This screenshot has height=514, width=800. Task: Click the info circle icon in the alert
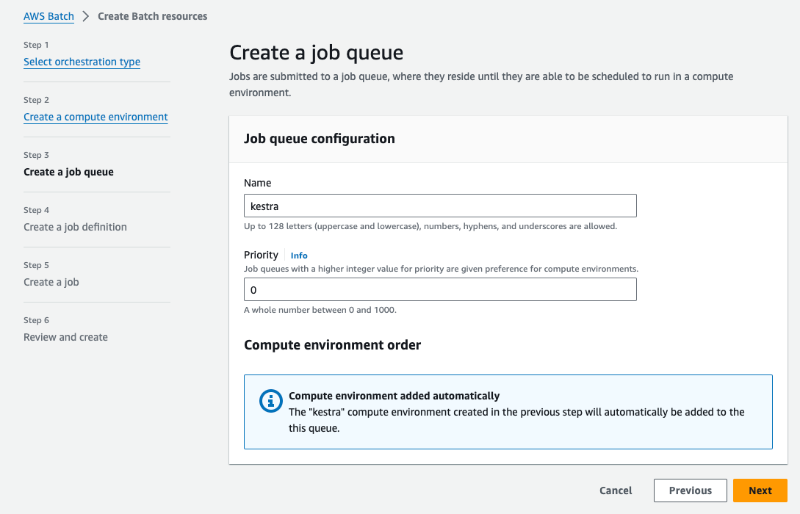[271, 401]
